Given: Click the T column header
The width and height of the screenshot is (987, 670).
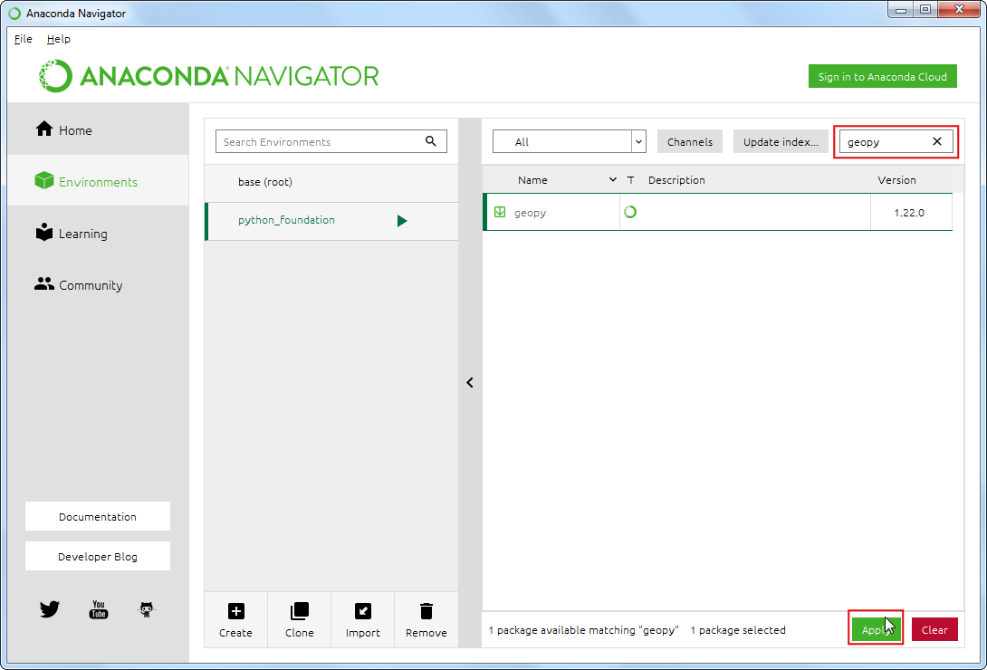Looking at the screenshot, I should [x=630, y=180].
